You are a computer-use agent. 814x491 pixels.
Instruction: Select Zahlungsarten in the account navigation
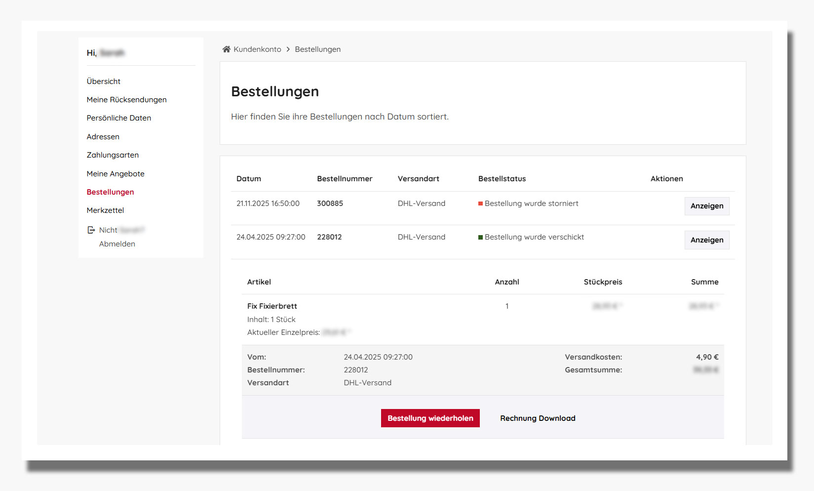[113, 155]
